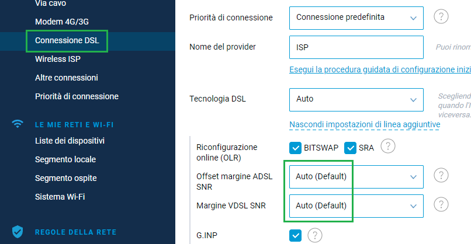Click Nascondi impostazioni di linea aggiuntive
The image size is (471, 244).
click(365, 124)
